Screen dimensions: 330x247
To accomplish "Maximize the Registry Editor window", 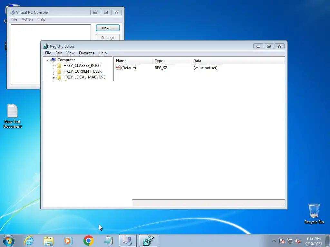I will click(x=269, y=46).
